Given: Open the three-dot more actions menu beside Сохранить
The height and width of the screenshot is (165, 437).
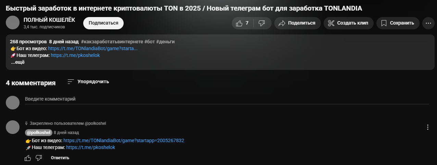Looking at the screenshot, I should (x=428, y=23).
